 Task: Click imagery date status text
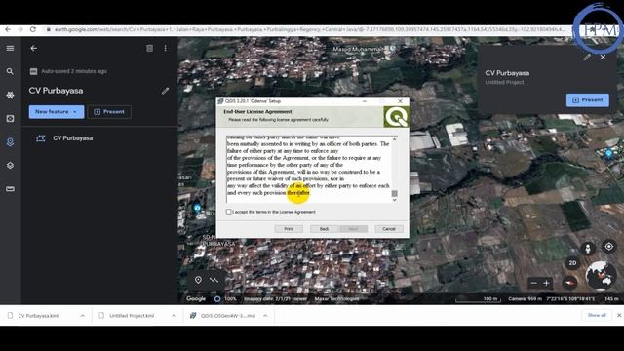[276, 299]
